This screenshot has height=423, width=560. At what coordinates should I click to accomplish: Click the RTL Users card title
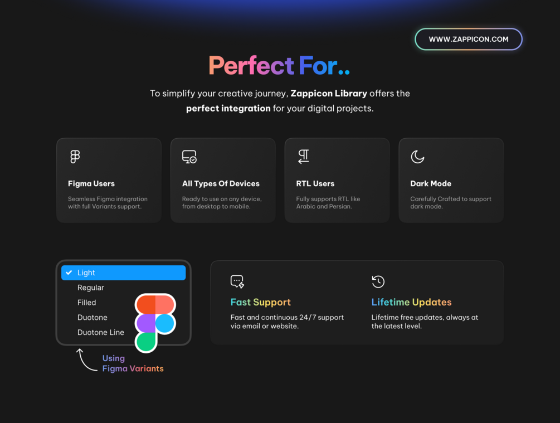(x=315, y=183)
